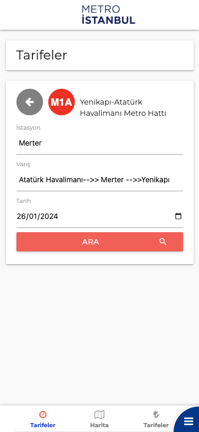Open the gray Tarifeler fares tab label
Image resolution: width=199 pixels, height=432 pixels.
(156, 425)
